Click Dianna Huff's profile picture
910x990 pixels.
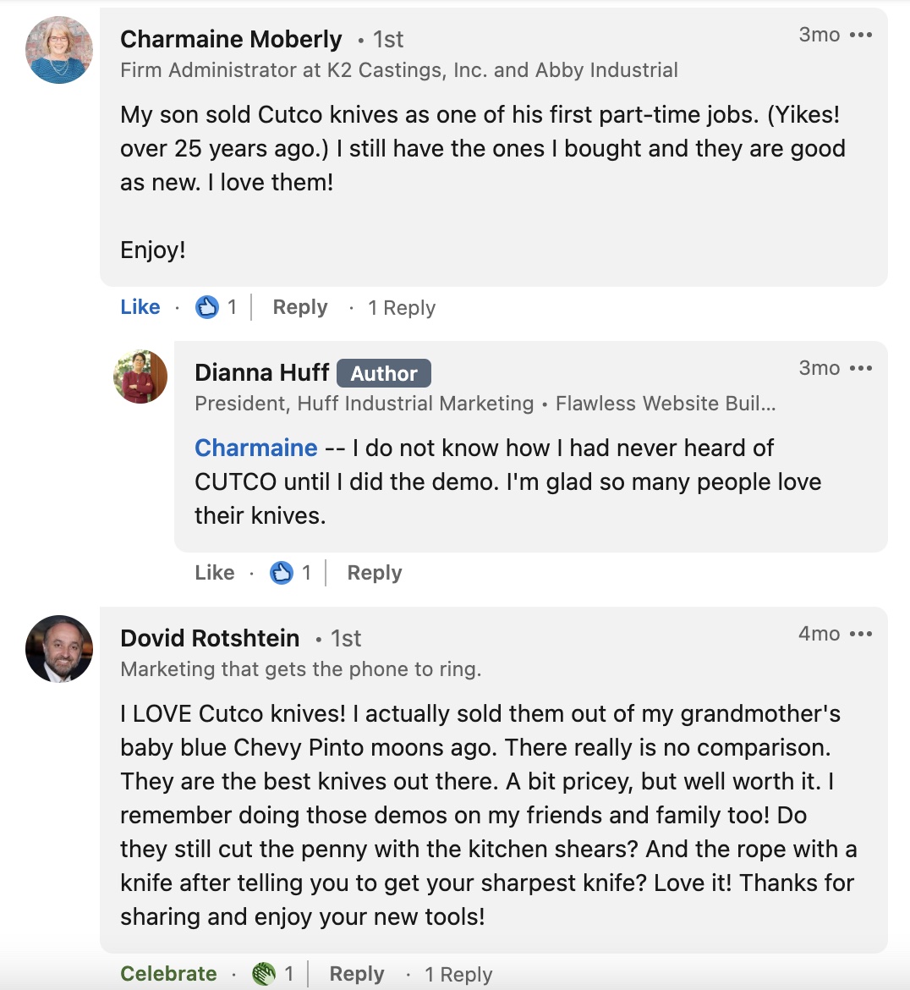click(x=140, y=376)
